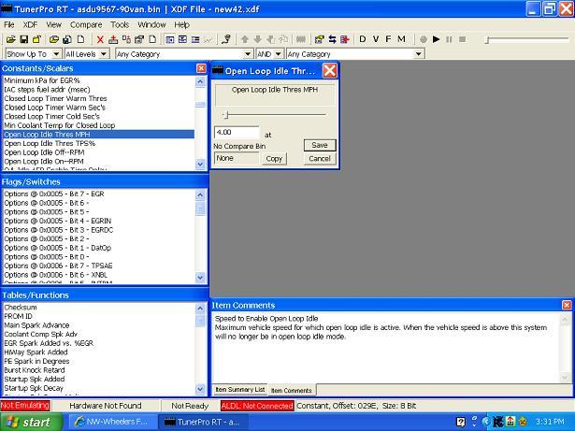
Task: Click the open bin file icon
Action: [x=10, y=39]
